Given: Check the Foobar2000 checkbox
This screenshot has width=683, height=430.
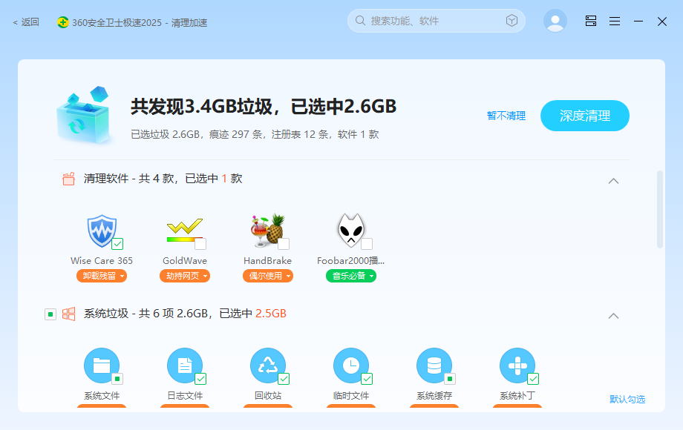Looking at the screenshot, I should [367, 244].
